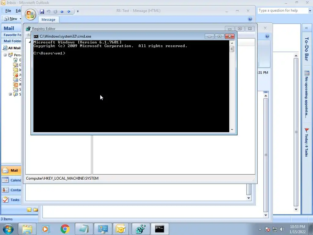Open the Quick Access Toolbar customize dropdown
The image size is (313, 235).
[78, 11]
